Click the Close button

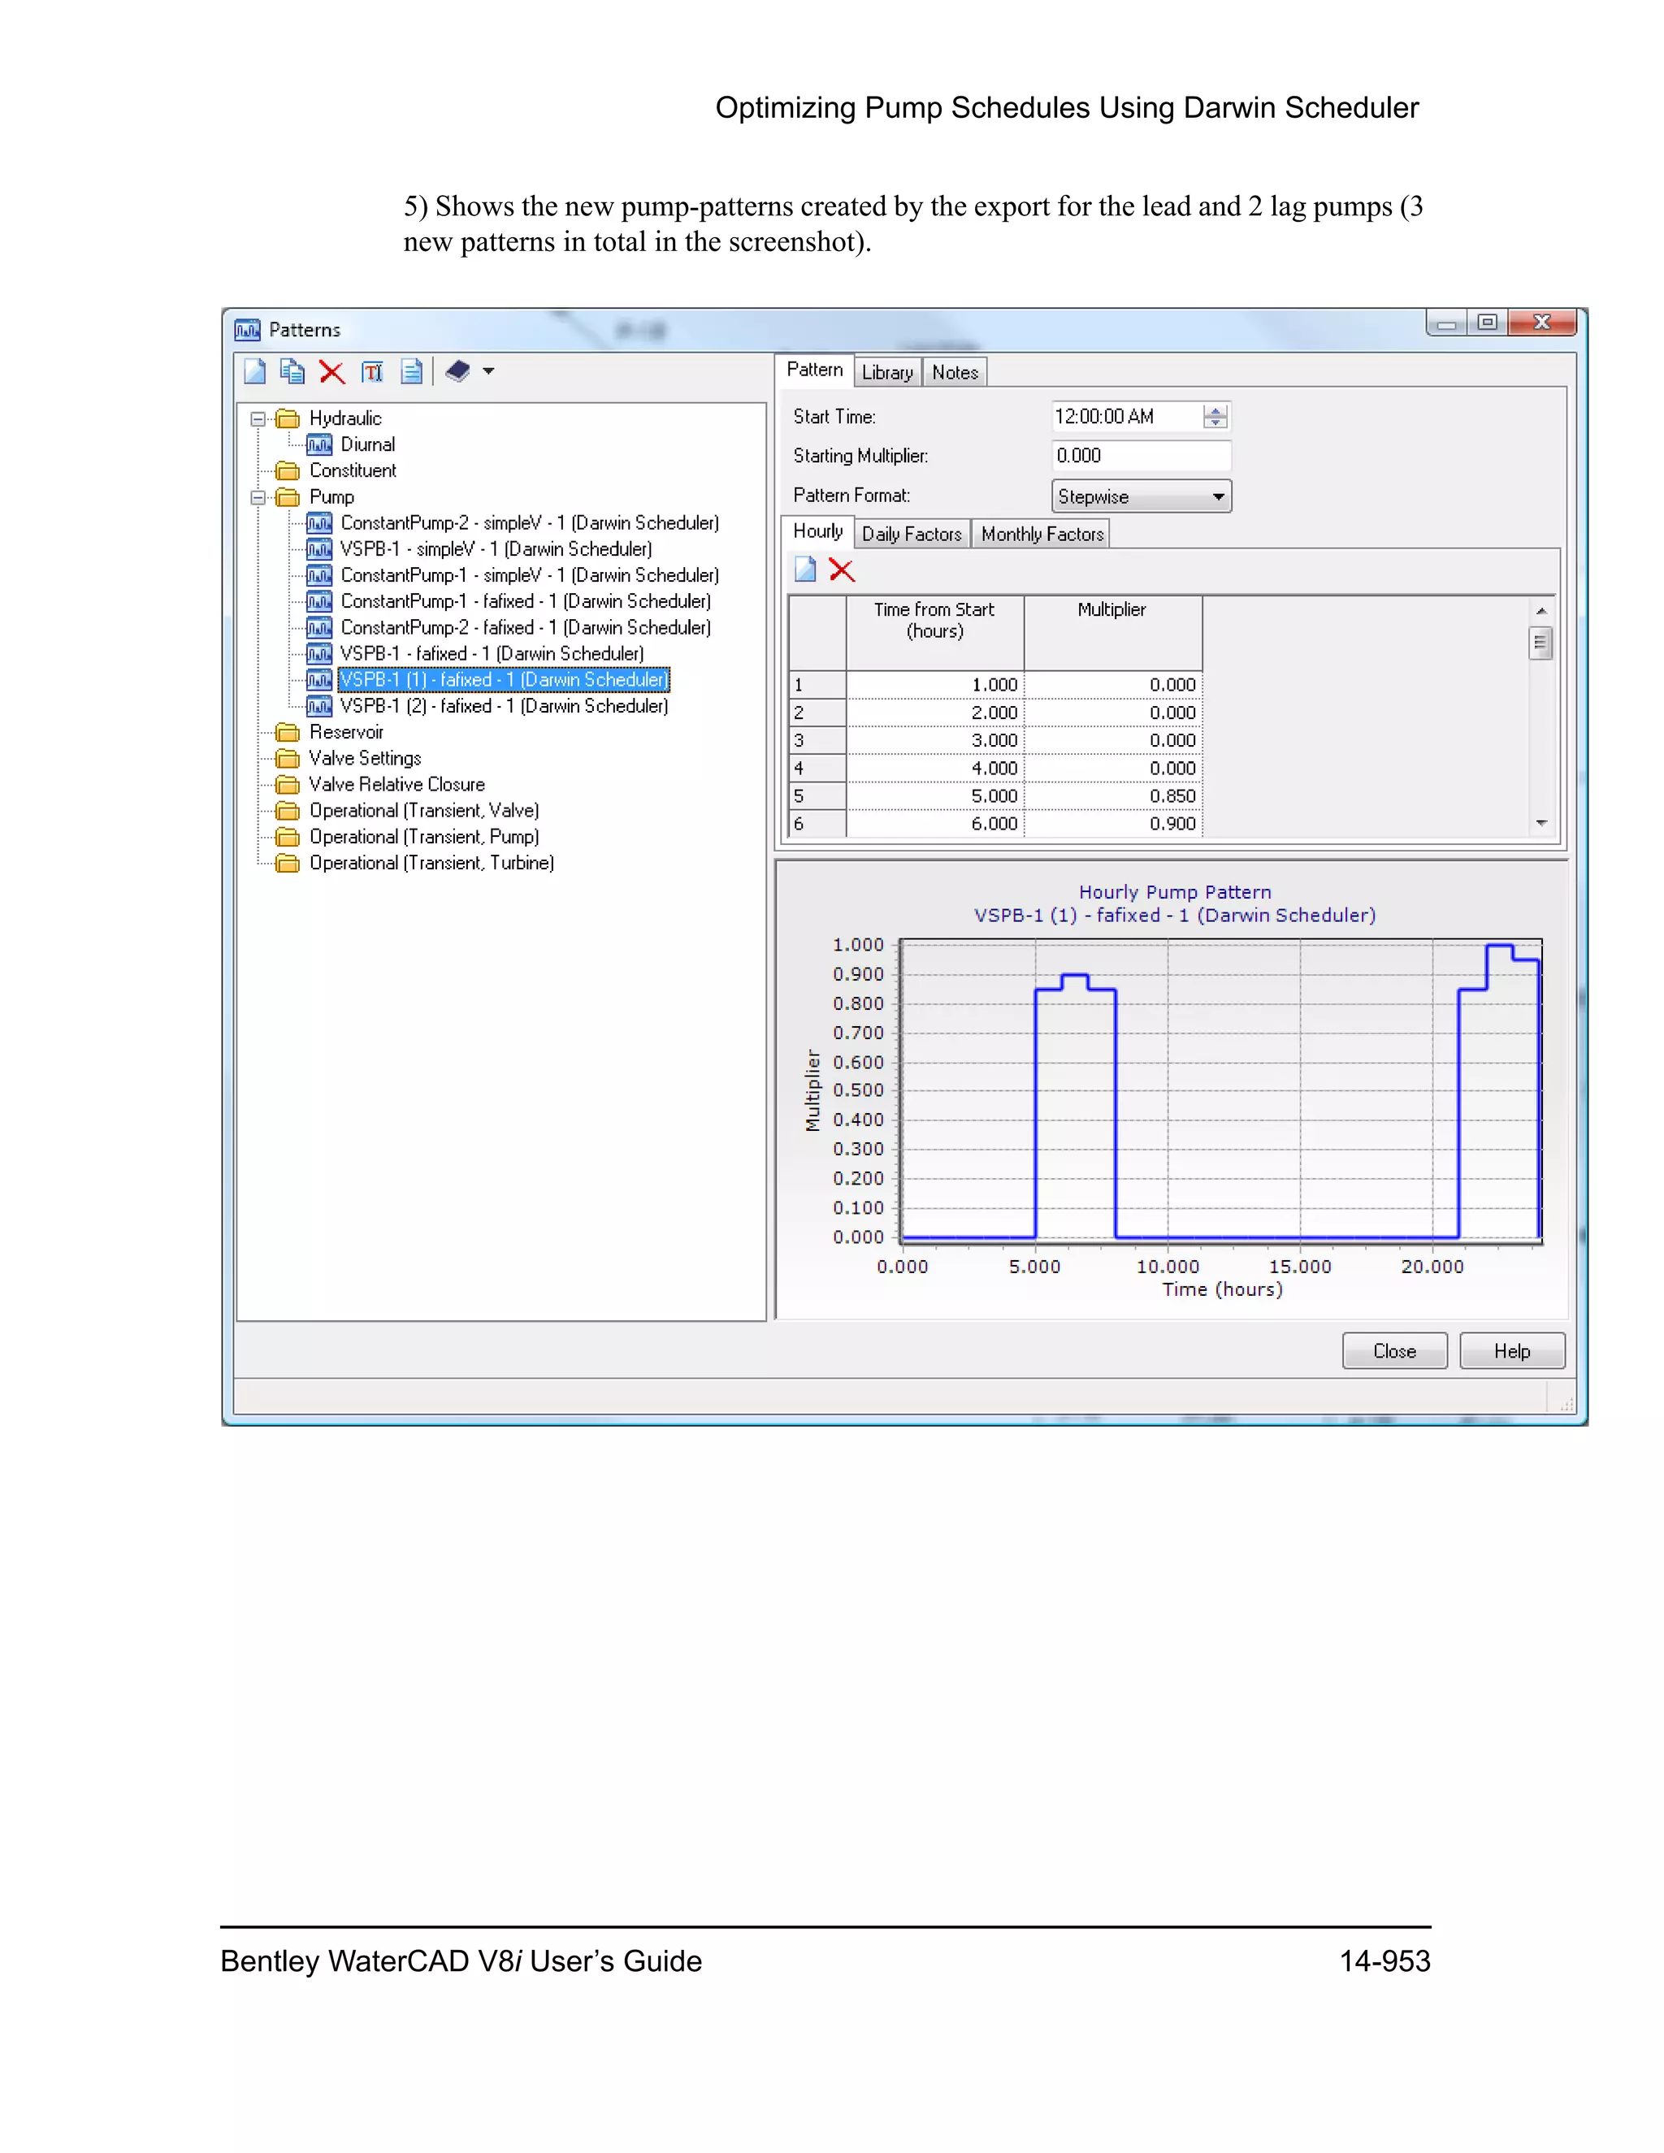coord(1394,1352)
